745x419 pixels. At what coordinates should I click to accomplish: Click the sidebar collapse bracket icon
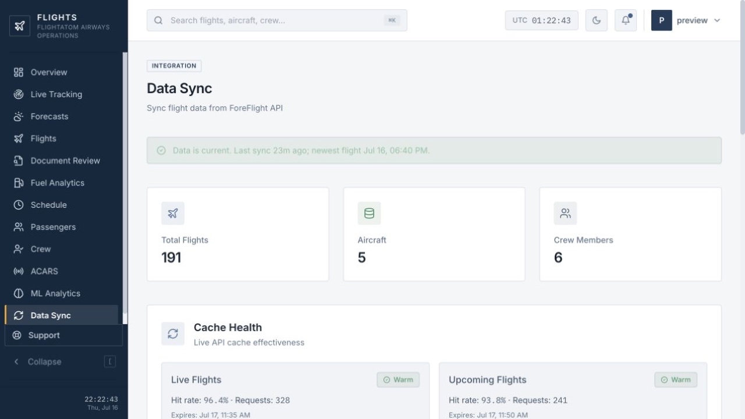(x=110, y=361)
